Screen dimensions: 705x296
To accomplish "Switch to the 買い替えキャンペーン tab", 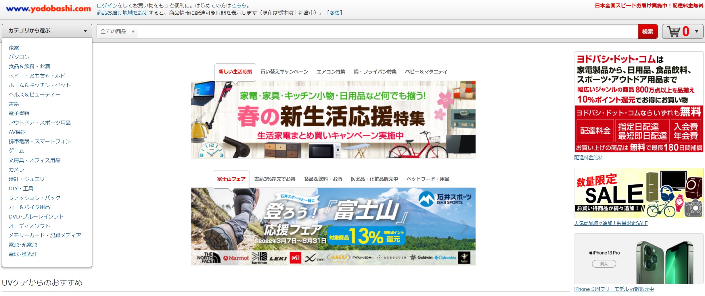I will [284, 72].
